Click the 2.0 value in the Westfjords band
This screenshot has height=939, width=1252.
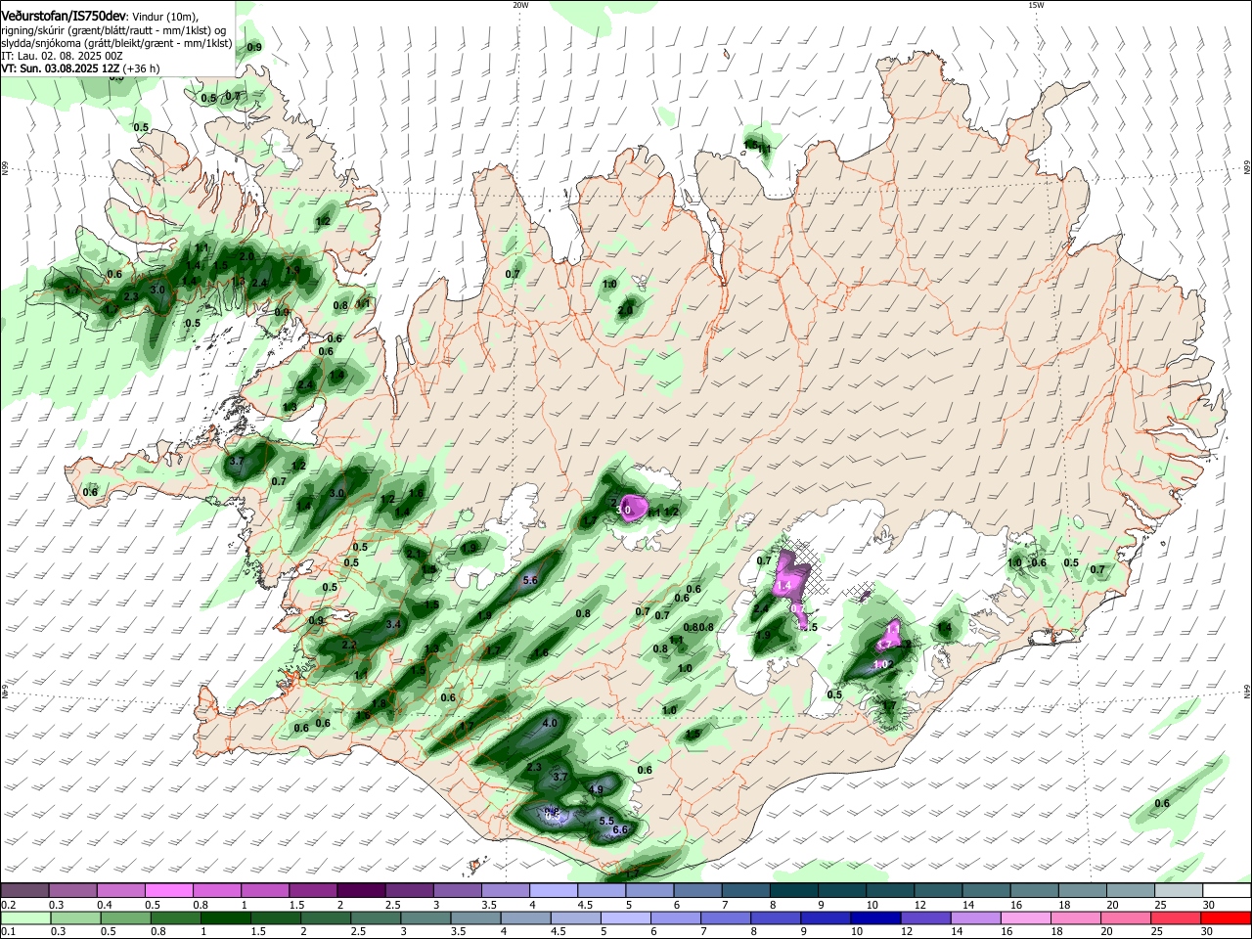click(x=246, y=256)
